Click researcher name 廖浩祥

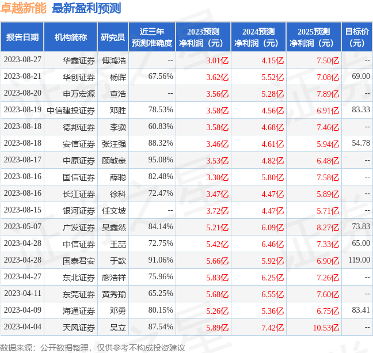click(114, 278)
